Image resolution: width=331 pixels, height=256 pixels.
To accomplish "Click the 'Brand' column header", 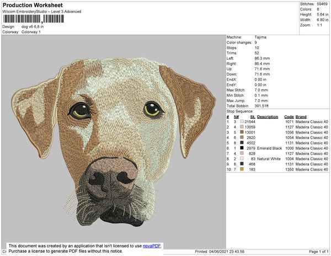I will (301, 117).
